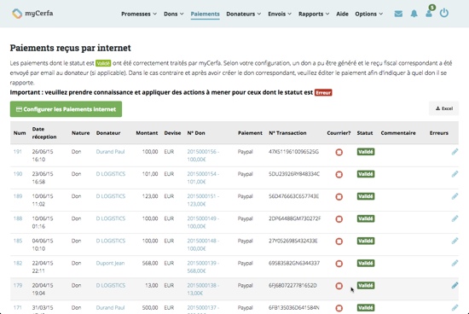
Task: Expand the Dons dropdown menu
Action: (173, 14)
